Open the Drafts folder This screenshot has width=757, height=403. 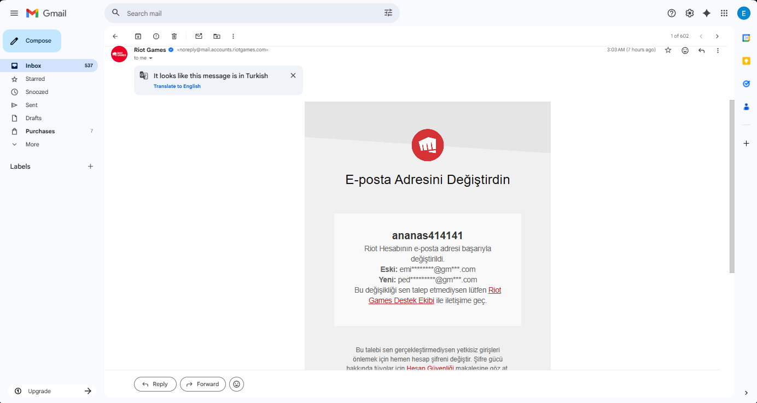50,118
